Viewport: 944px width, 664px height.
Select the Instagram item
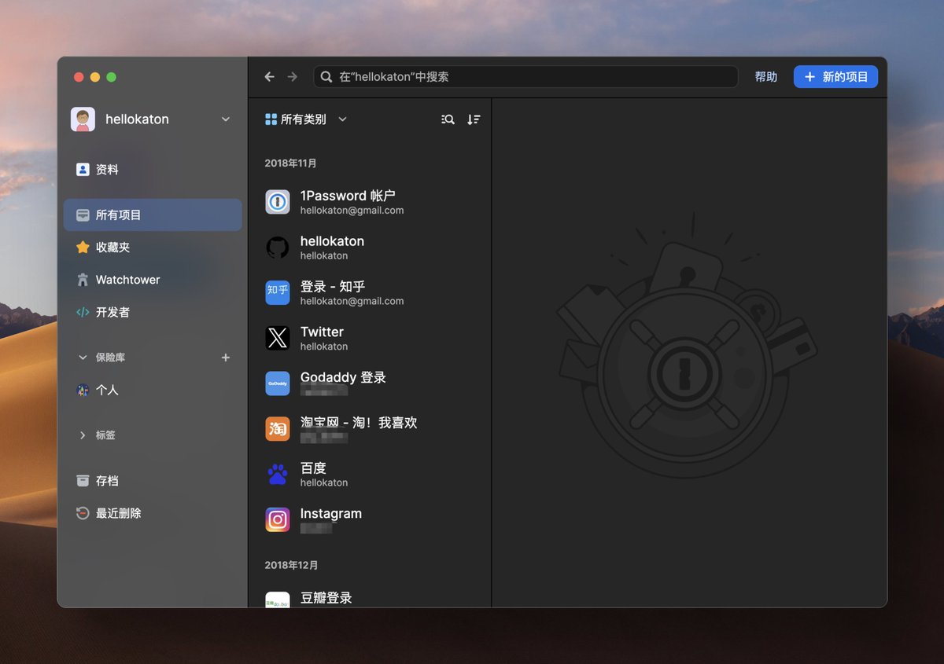(370, 519)
